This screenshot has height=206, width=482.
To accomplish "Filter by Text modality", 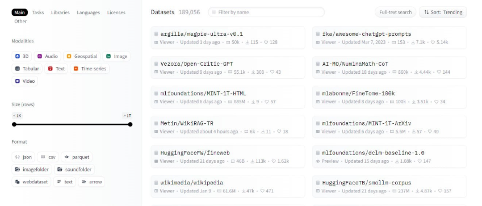I will point(56,69).
